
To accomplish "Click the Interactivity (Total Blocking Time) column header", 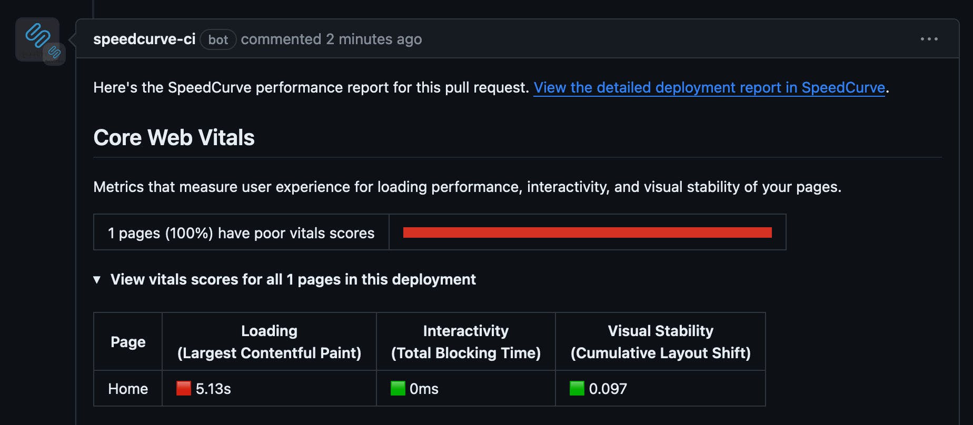I will point(465,342).
